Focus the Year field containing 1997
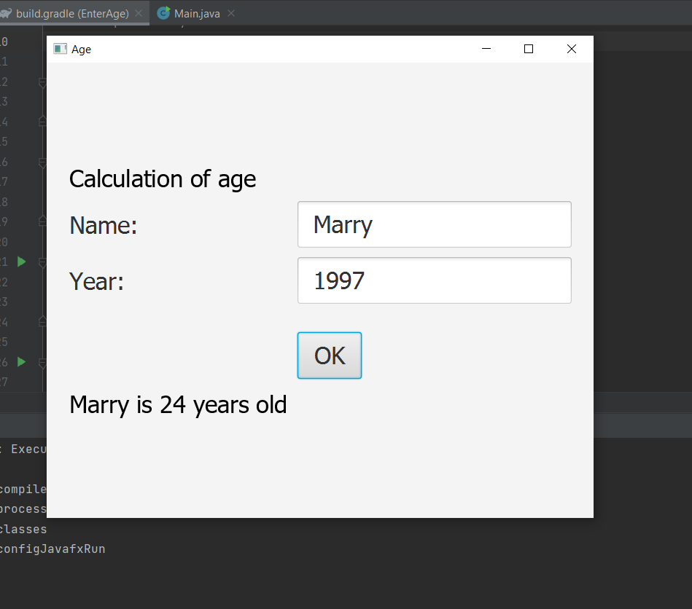The width and height of the screenshot is (692, 609). pos(435,280)
